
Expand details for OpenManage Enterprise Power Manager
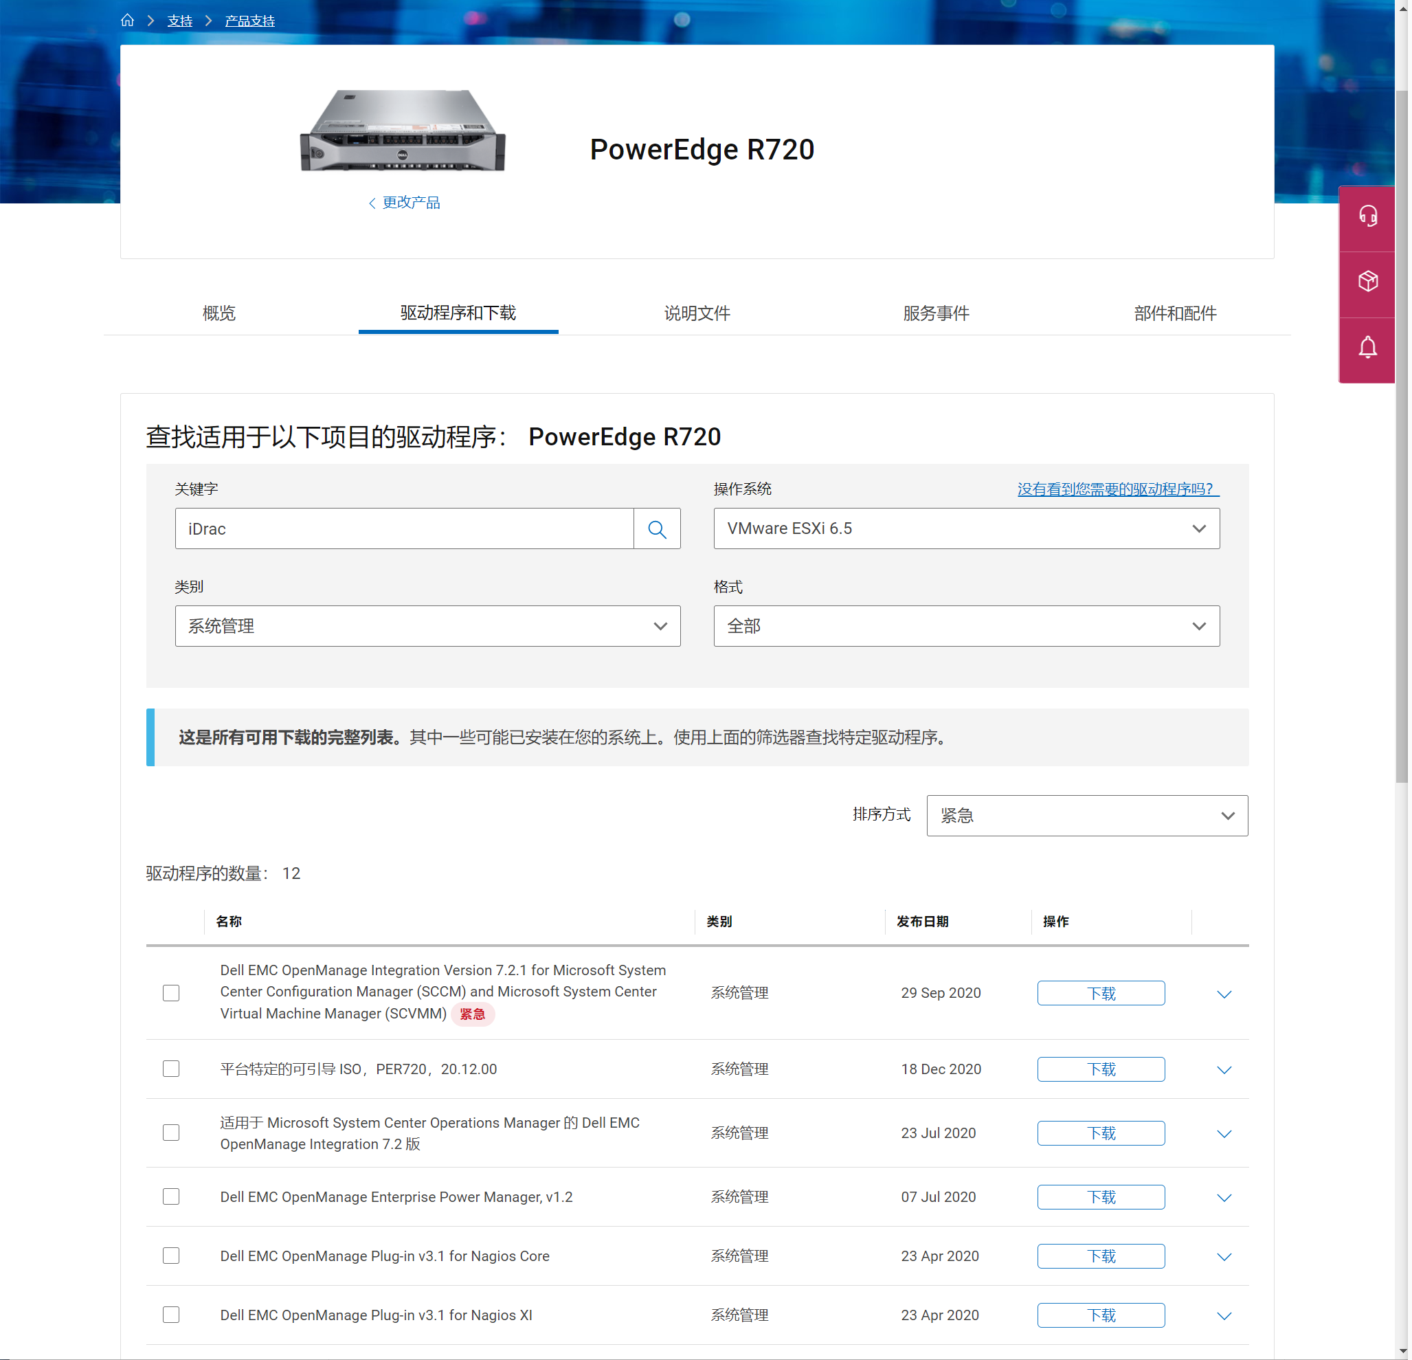click(x=1224, y=1197)
